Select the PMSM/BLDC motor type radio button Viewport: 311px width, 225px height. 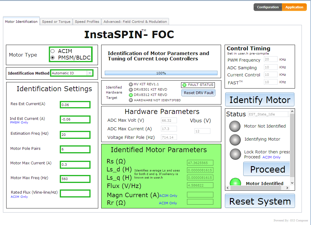(53, 58)
